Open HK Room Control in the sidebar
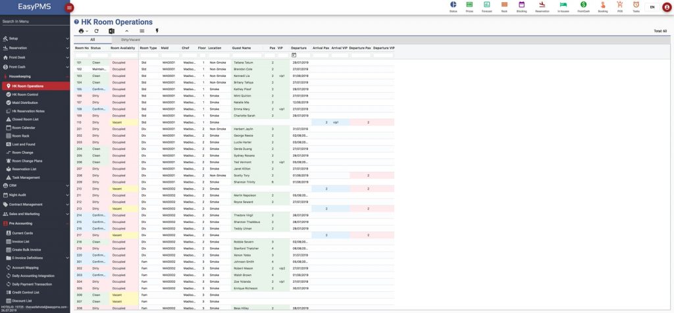Image resolution: width=674 pixels, height=313 pixels. click(25, 95)
